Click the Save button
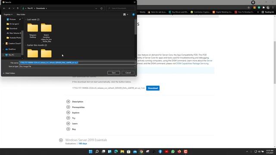 (113, 73)
